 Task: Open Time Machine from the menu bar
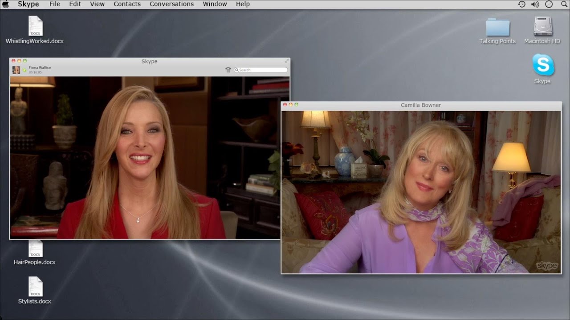pyautogui.click(x=522, y=4)
